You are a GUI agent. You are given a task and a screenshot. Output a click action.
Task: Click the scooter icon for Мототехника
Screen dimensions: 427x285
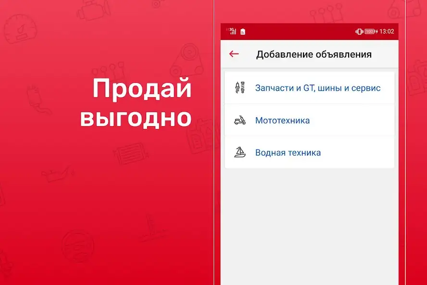(x=239, y=120)
